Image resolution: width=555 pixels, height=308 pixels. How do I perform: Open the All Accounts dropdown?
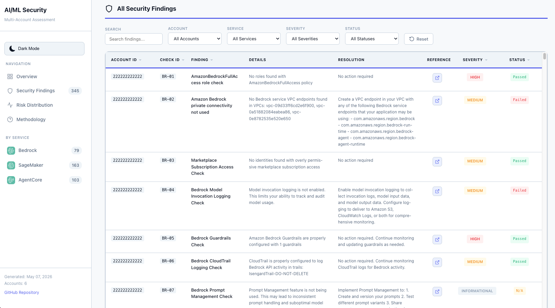pyautogui.click(x=195, y=39)
